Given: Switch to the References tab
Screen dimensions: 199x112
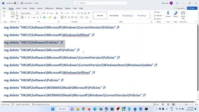Looking at the screenshot, I should (x=49, y=8).
